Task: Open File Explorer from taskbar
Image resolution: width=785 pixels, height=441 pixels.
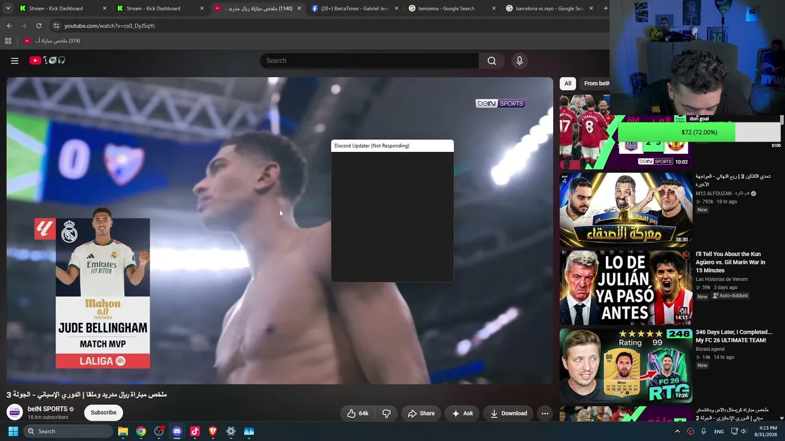Action: 123,431
